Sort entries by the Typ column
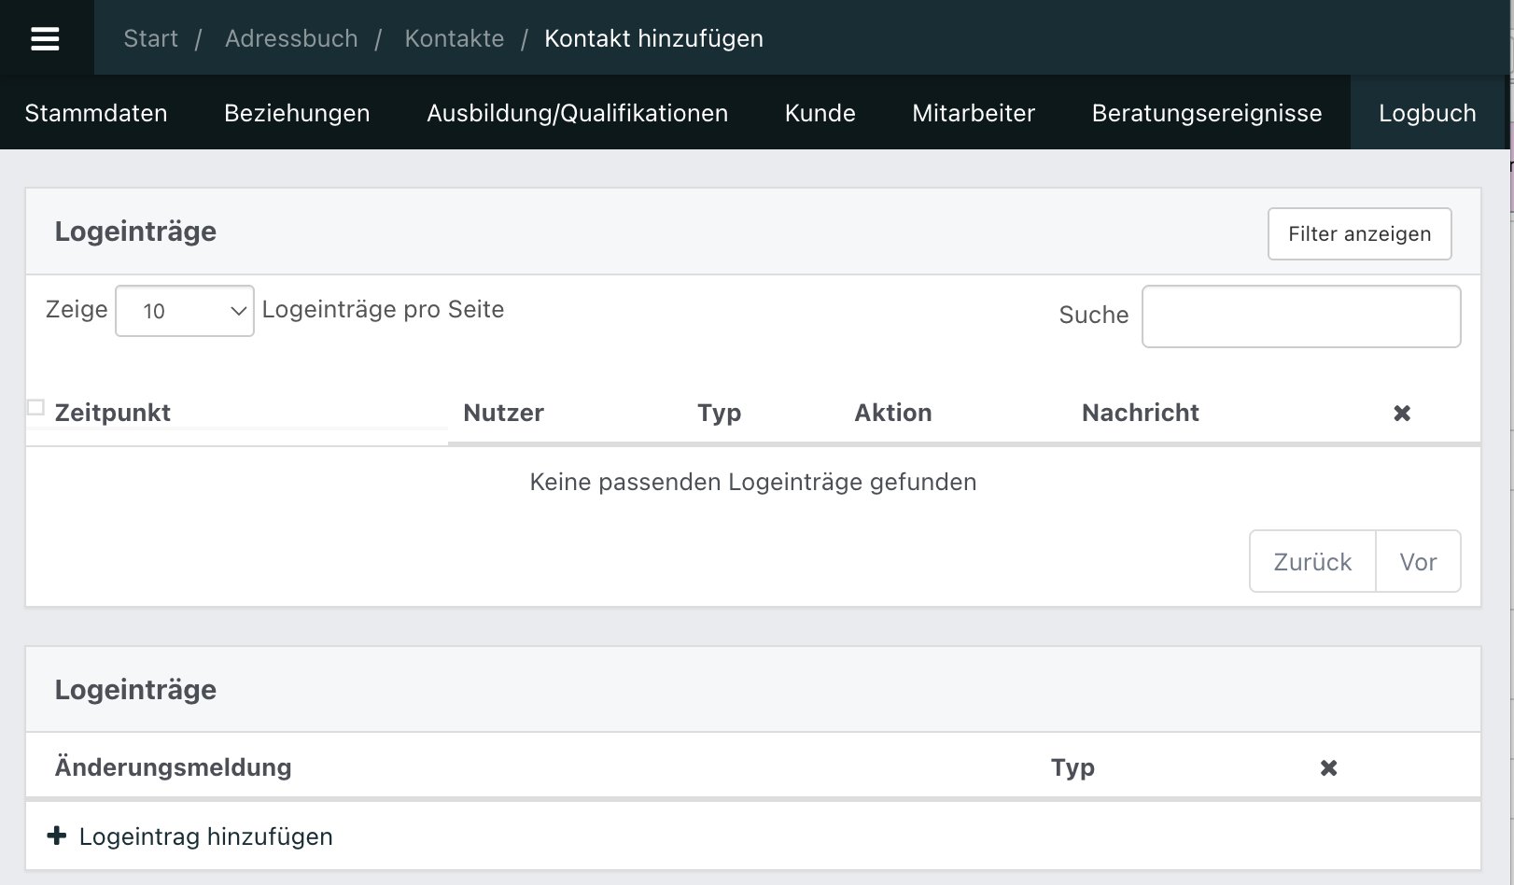1514x885 pixels. (x=719, y=412)
